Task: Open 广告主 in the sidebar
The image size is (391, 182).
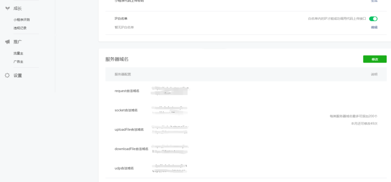Action: click(x=18, y=61)
